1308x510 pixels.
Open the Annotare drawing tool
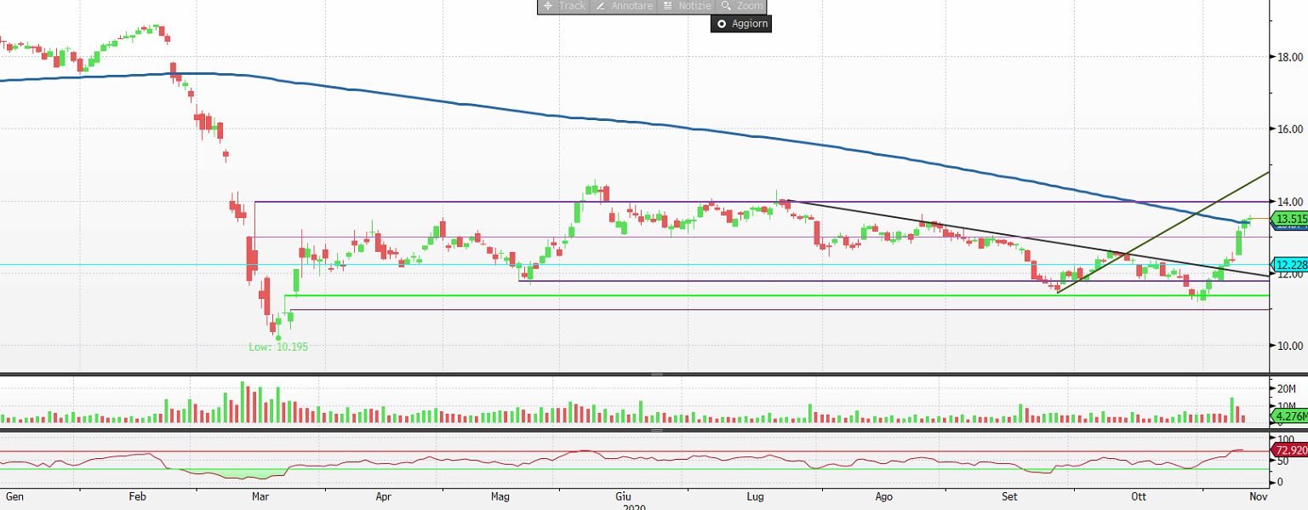pos(623,6)
